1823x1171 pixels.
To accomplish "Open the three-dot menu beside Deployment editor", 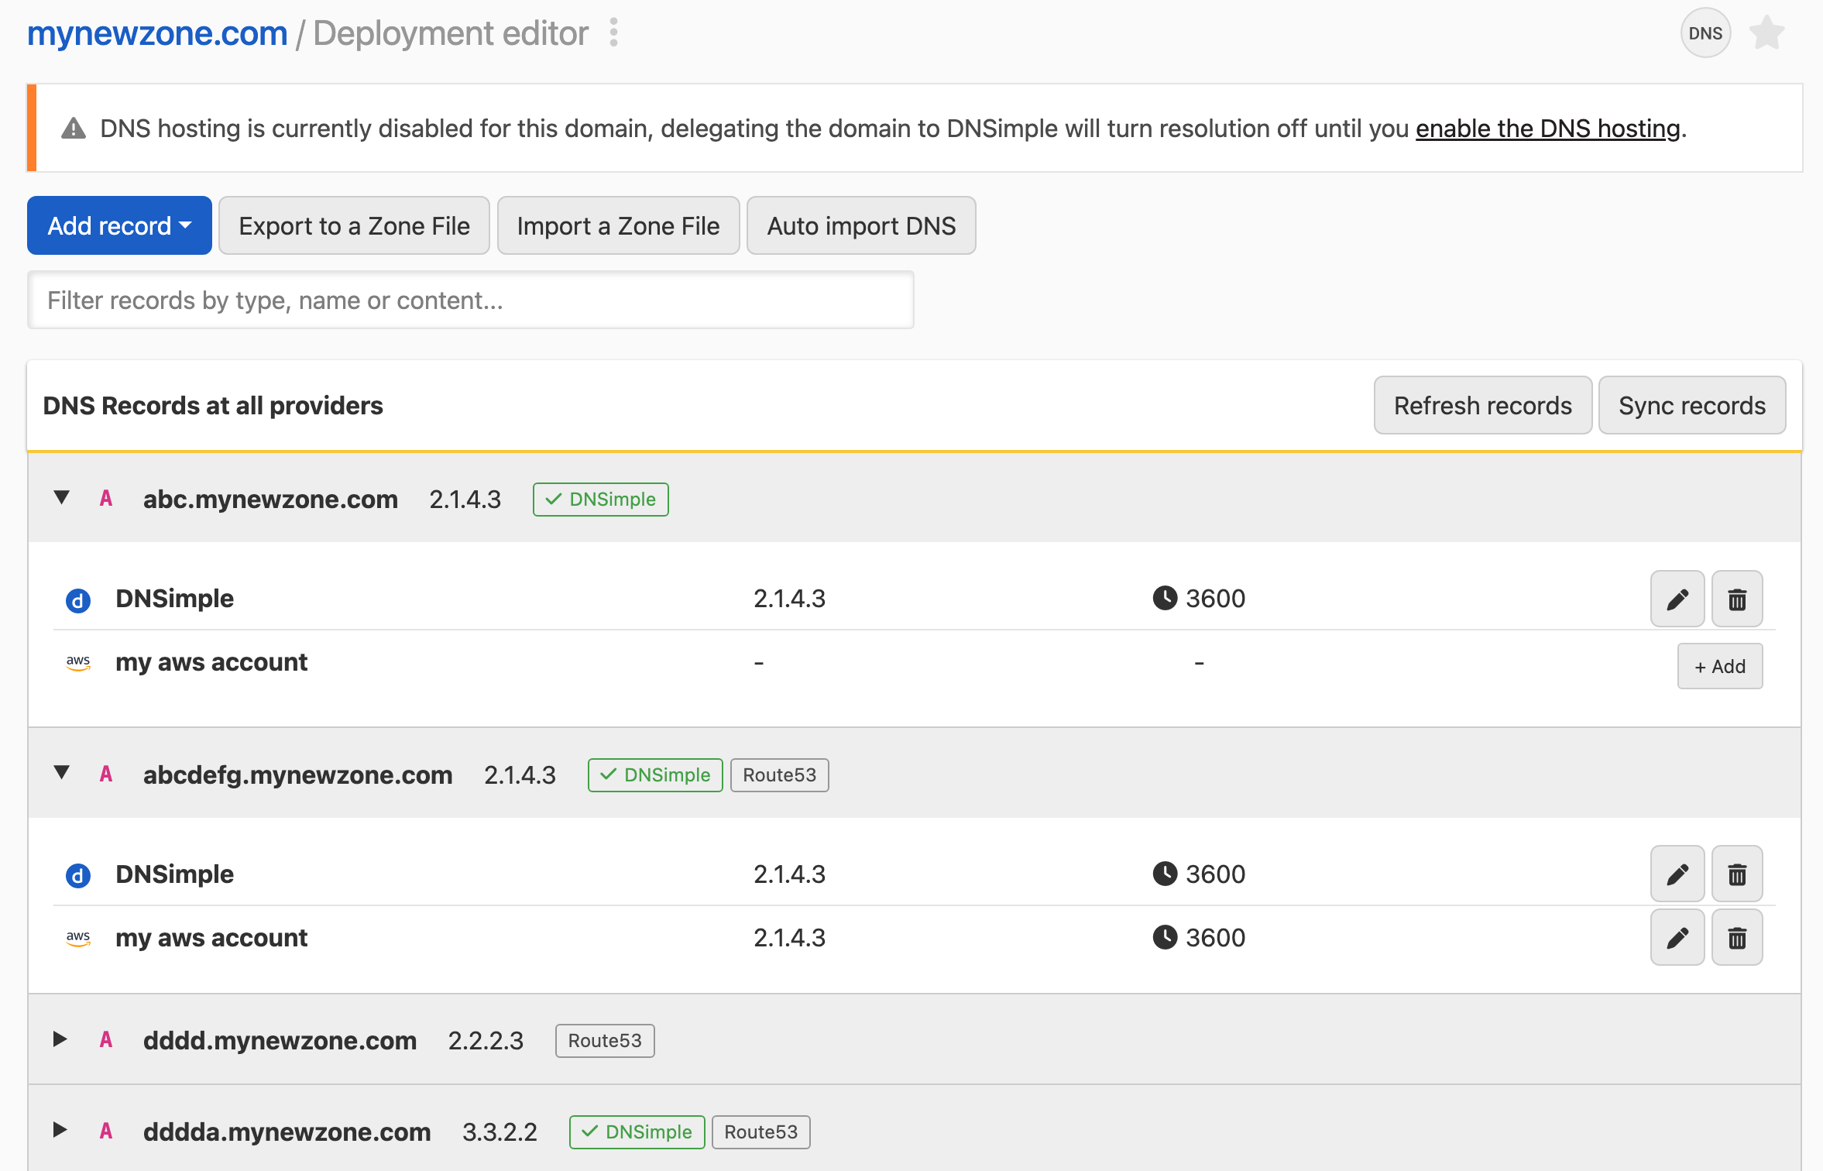I will pyautogui.click(x=613, y=33).
